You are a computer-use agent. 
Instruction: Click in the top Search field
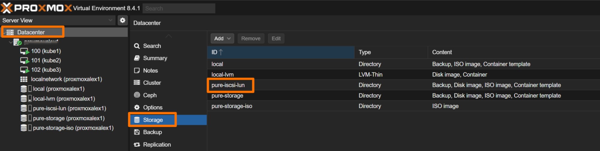pyautogui.click(x=179, y=8)
